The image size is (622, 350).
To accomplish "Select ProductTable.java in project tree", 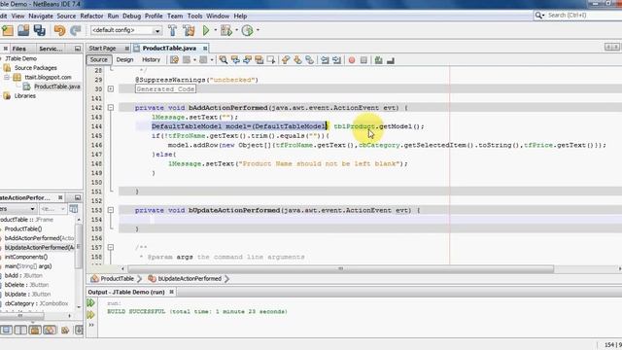I will tap(56, 87).
